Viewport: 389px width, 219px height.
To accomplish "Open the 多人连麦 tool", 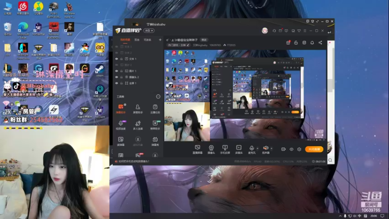I will (x=138, y=125).
